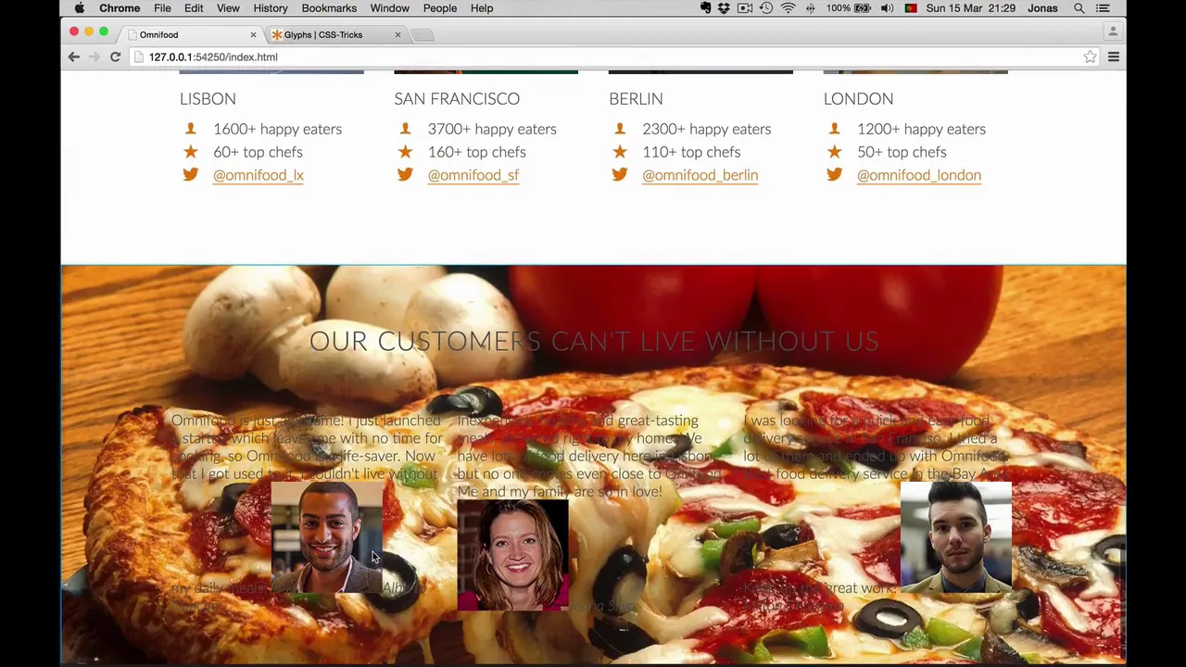
Task: Click the Dropbox menu bar icon
Action: click(724, 8)
